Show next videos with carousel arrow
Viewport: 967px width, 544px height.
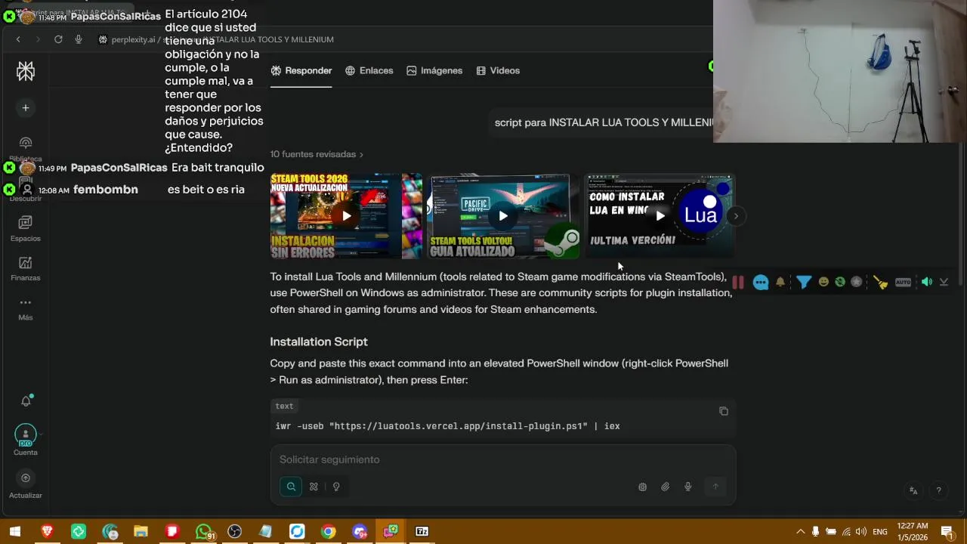tap(736, 216)
